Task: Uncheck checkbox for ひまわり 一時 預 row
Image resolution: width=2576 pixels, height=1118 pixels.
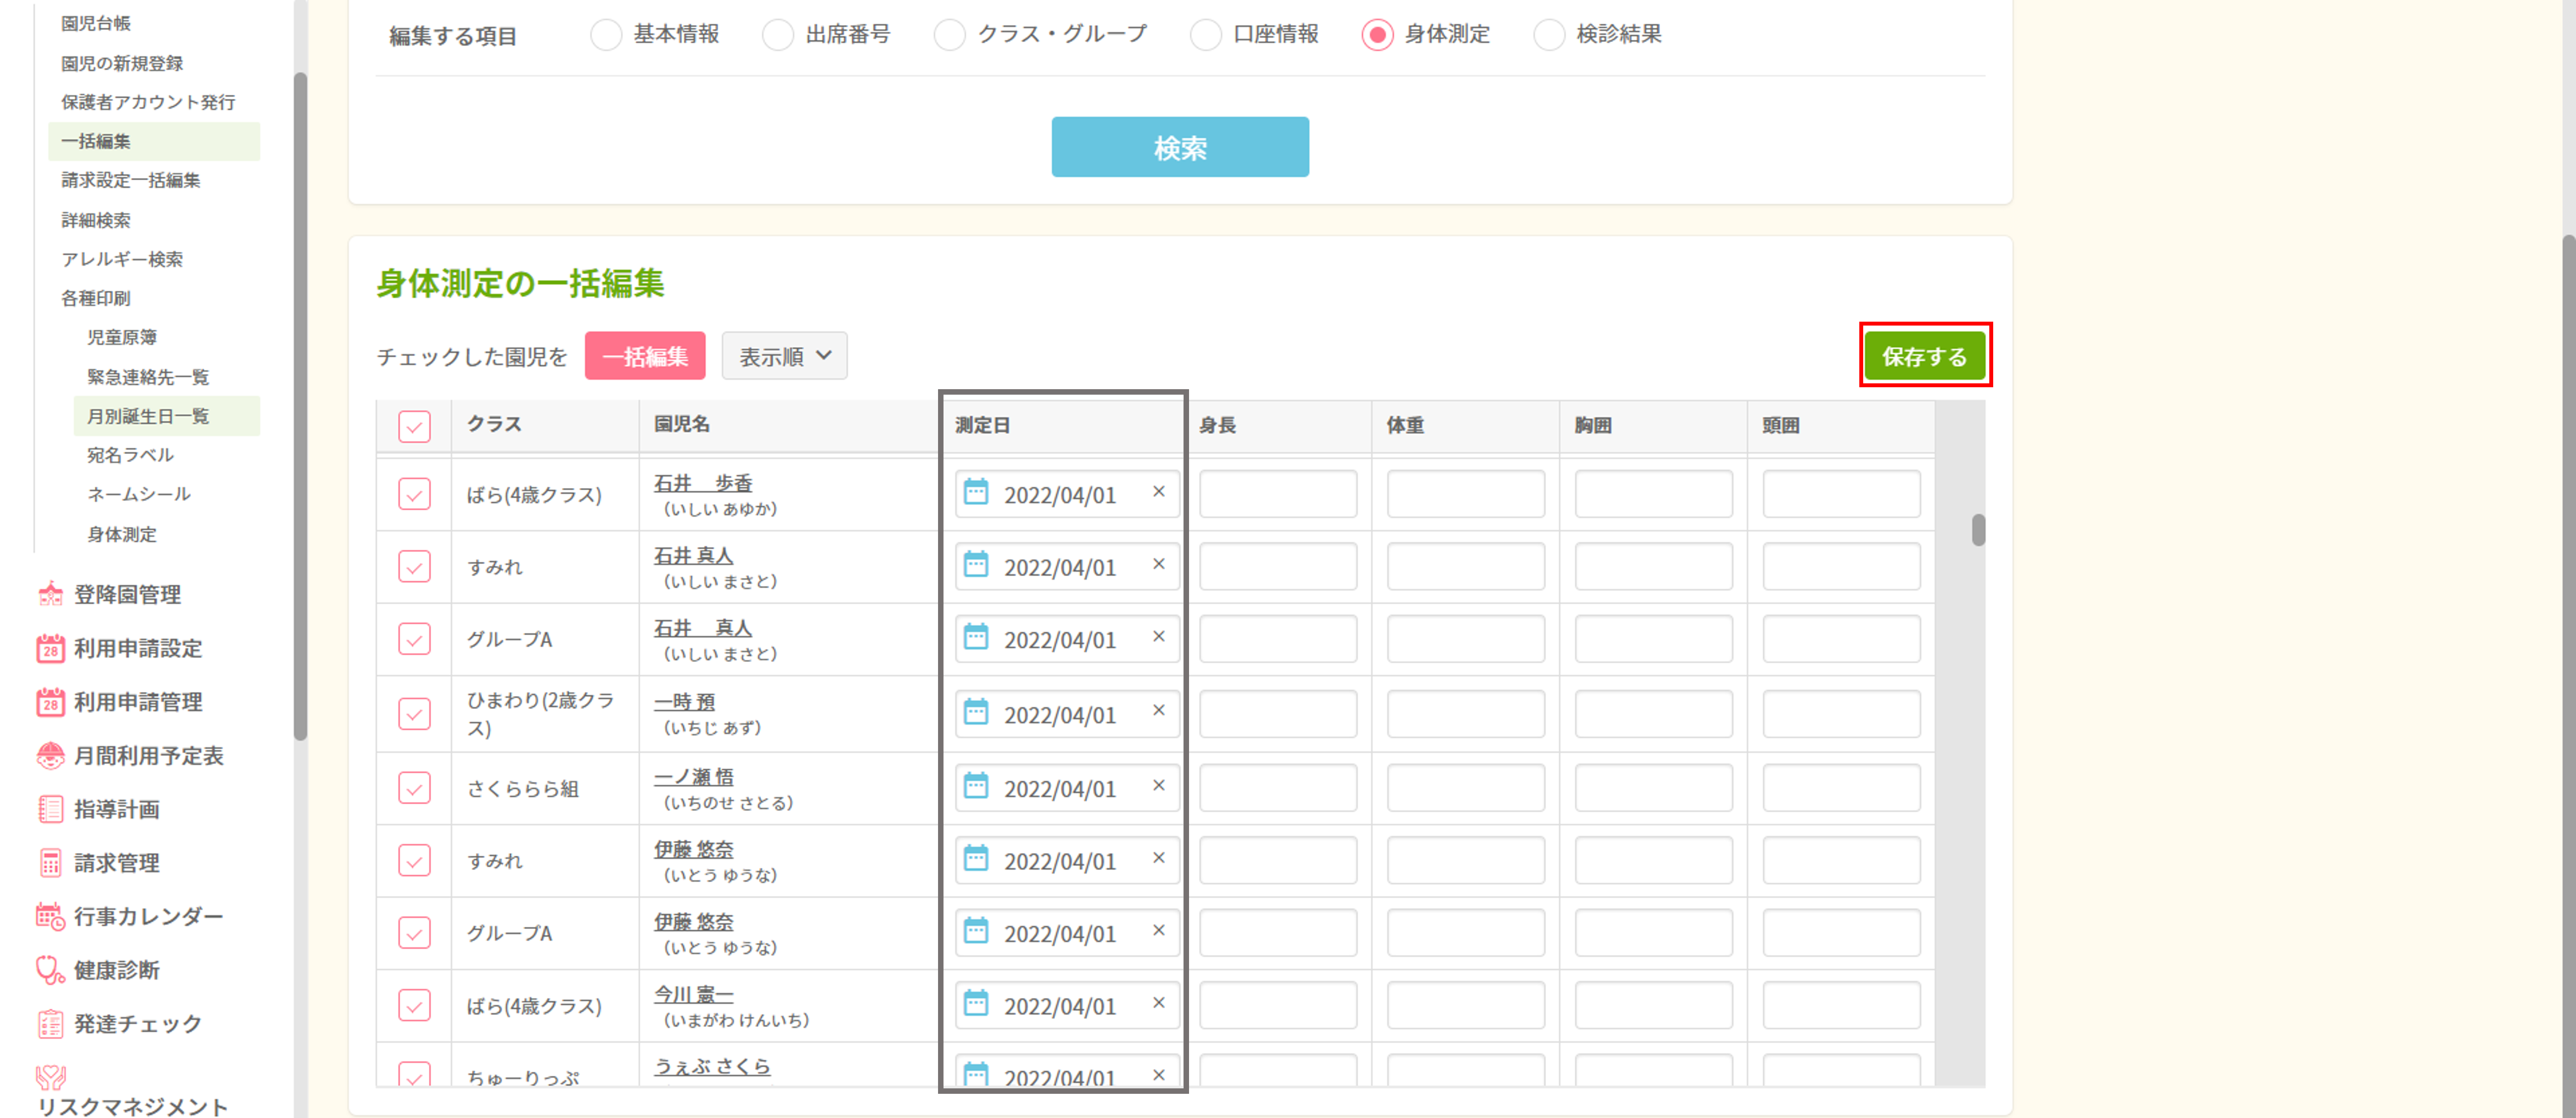Action: coord(414,713)
